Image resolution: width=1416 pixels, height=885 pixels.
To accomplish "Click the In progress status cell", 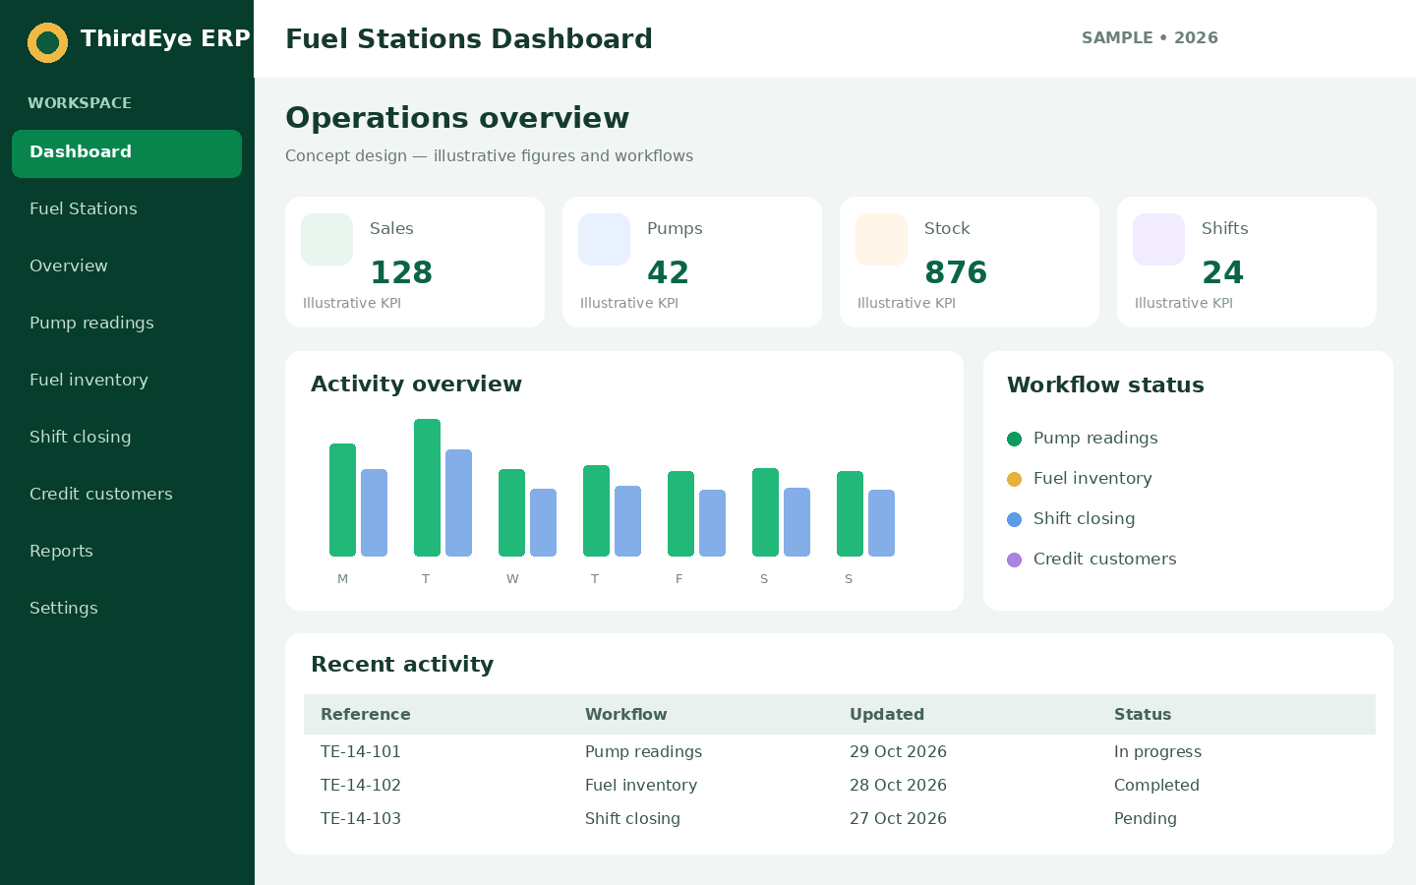I will (1157, 752).
